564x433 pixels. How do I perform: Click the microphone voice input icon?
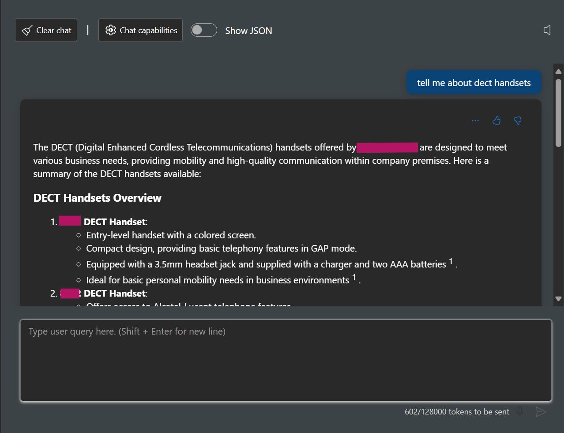coord(520,411)
